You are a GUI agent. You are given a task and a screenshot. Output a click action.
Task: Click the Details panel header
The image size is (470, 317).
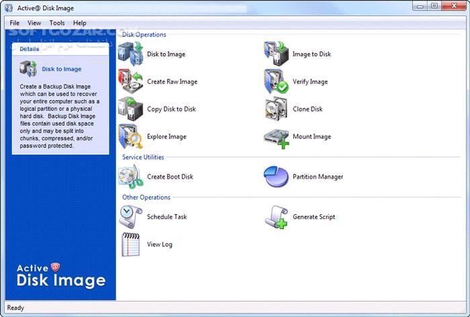[30, 49]
